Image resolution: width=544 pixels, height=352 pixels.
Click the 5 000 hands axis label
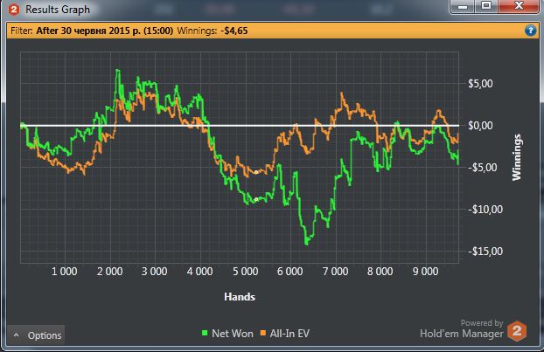(x=246, y=272)
